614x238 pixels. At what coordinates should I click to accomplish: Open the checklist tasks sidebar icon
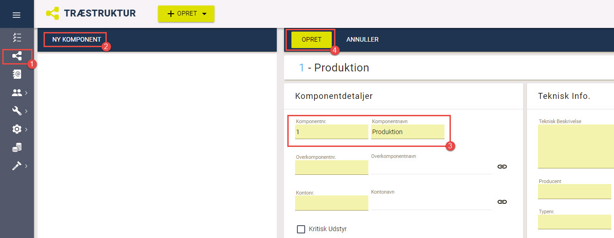coord(17,38)
